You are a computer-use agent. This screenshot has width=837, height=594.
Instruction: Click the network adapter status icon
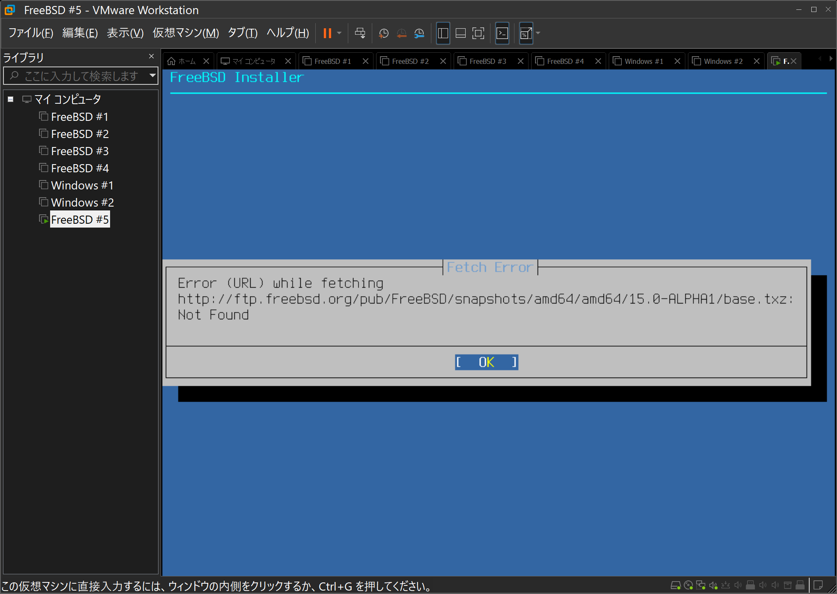click(x=701, y=585)
